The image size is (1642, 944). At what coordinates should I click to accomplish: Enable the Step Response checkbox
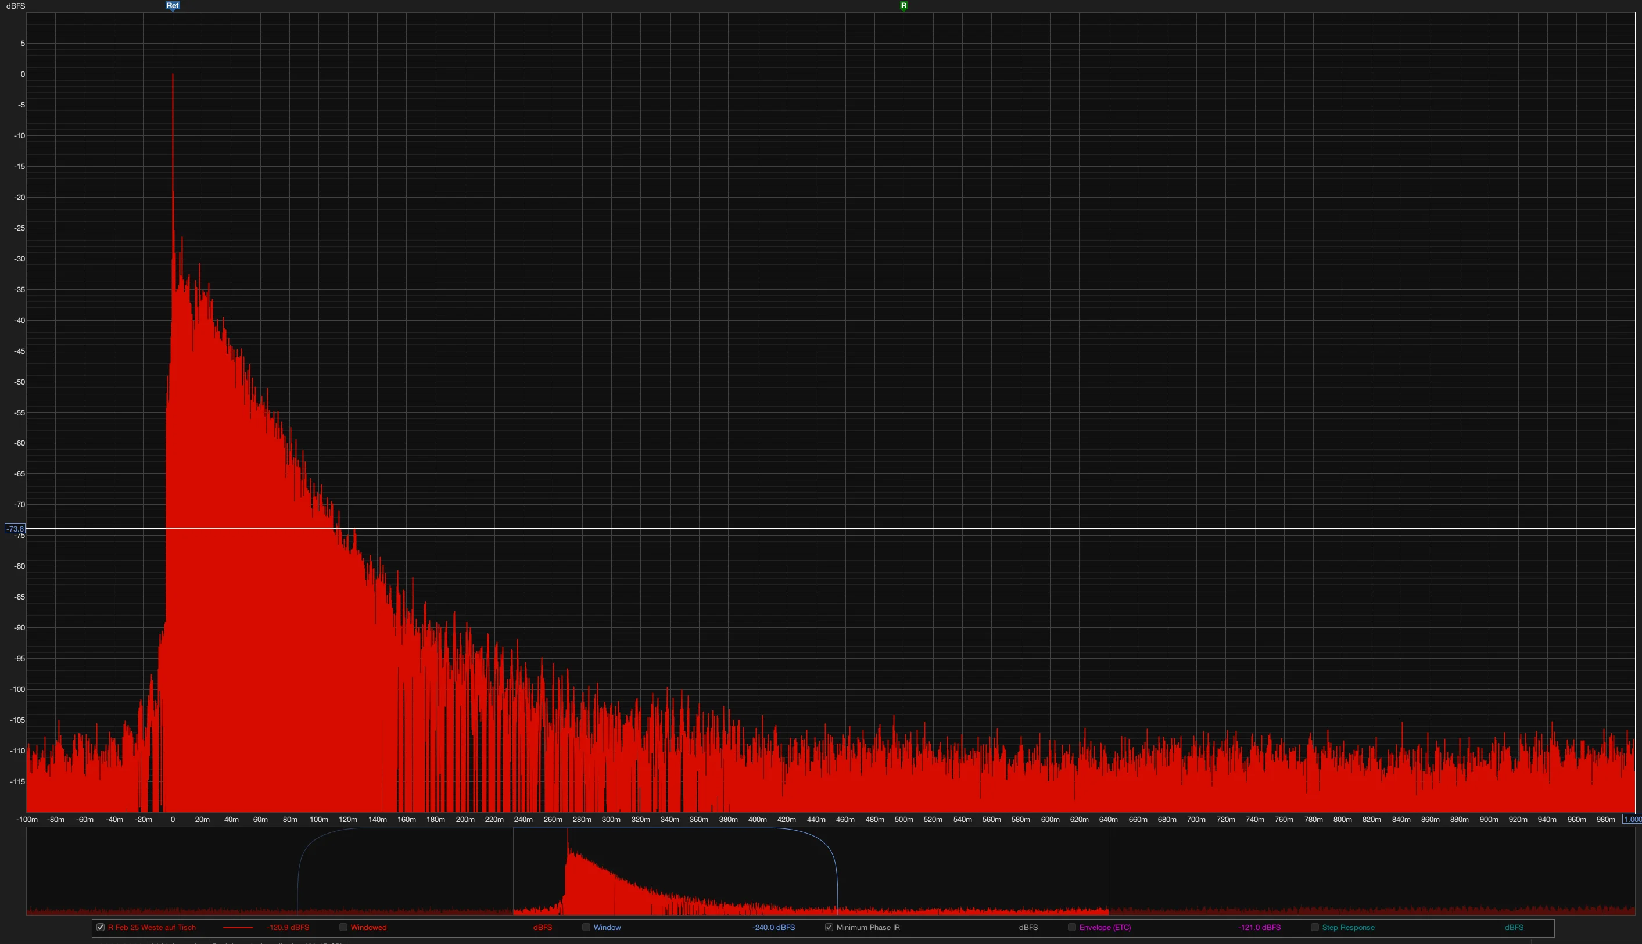point(1314,927)
